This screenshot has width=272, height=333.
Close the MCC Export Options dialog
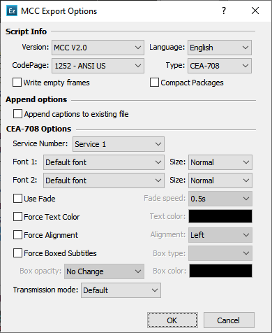(x=255, y=10)
